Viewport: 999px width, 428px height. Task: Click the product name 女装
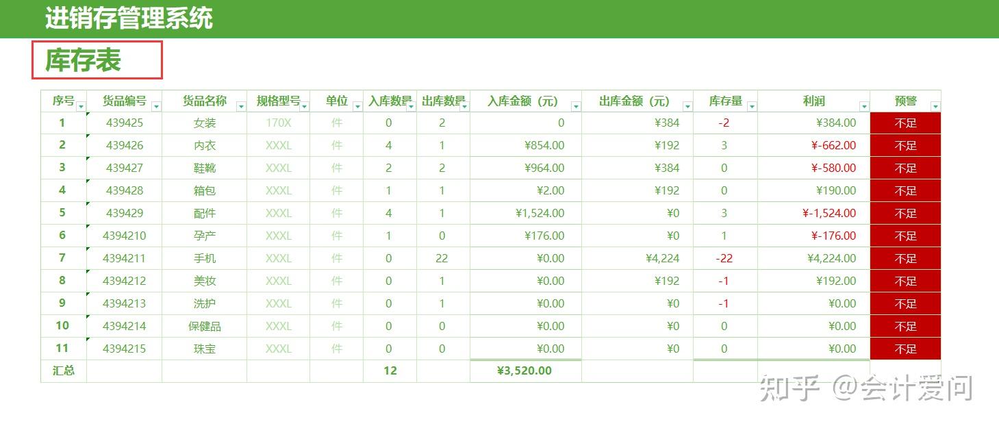coord(205,123)
